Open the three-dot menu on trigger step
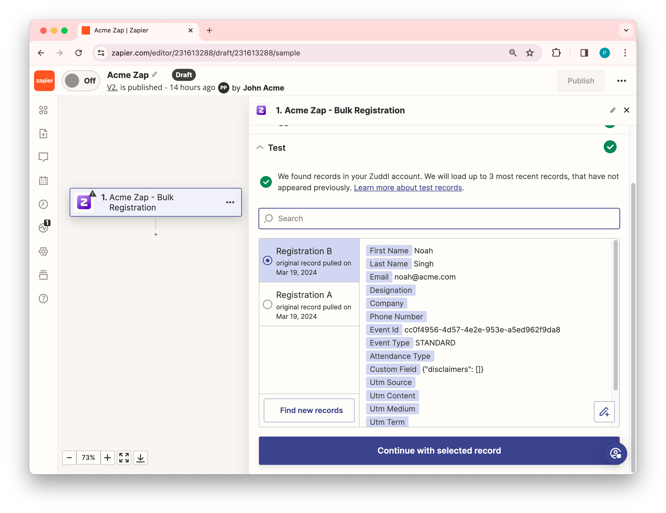The height and width of the screenshot is (513, 666). (x=230, y=202)
